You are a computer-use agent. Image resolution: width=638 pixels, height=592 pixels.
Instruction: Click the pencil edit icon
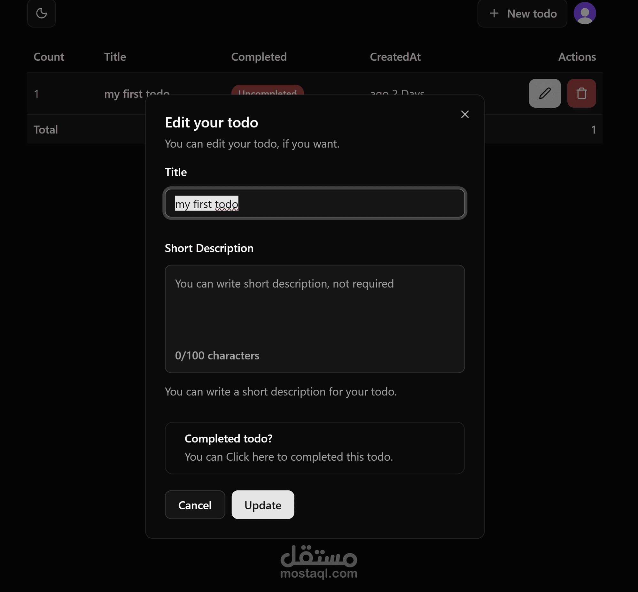[544, 93]
